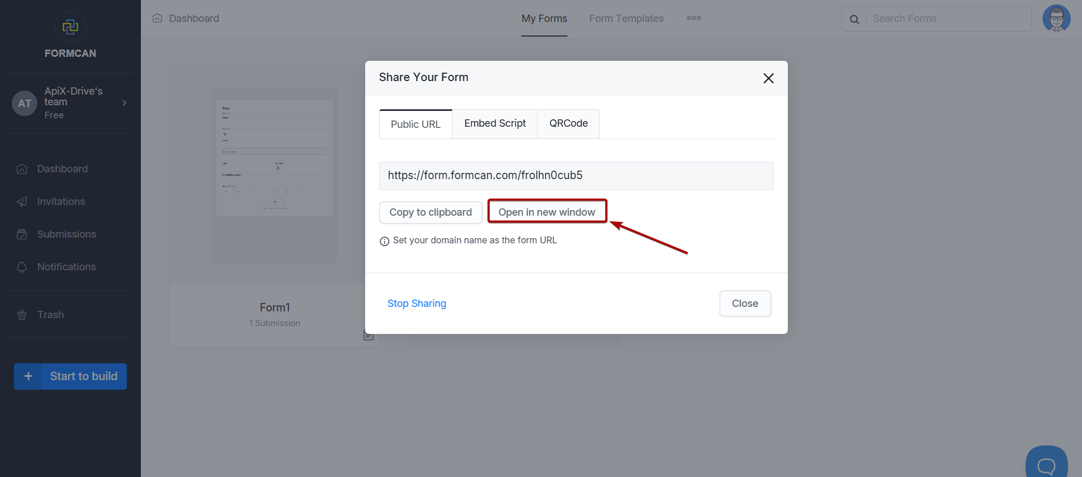The height and width of the screenshot is (477, 1082).
Task: Open the user avatar profile menu
Action: (1056, 19)
